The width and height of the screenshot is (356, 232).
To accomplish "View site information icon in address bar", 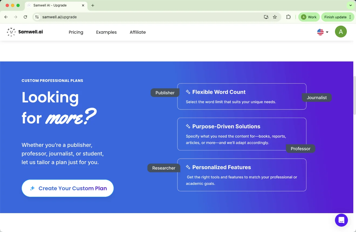I will tap(37, 17).
